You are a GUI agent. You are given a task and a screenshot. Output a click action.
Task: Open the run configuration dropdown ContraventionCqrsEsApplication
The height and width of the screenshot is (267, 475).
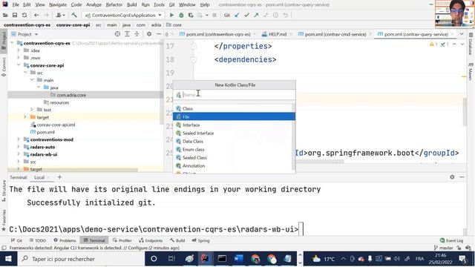click(124, 15)
